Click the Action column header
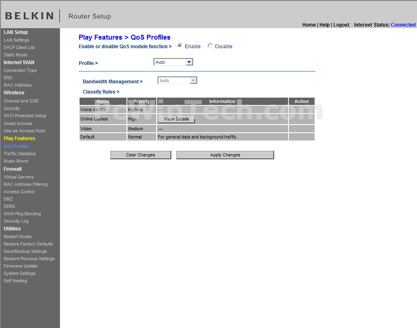Screen dimensions: 417x328 pos(302,101)
